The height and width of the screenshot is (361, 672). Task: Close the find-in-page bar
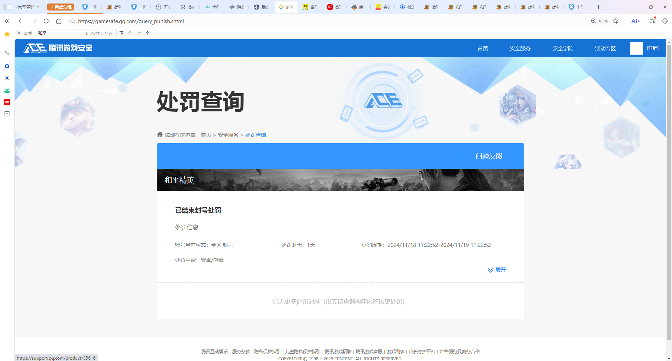tap(19, 33)
